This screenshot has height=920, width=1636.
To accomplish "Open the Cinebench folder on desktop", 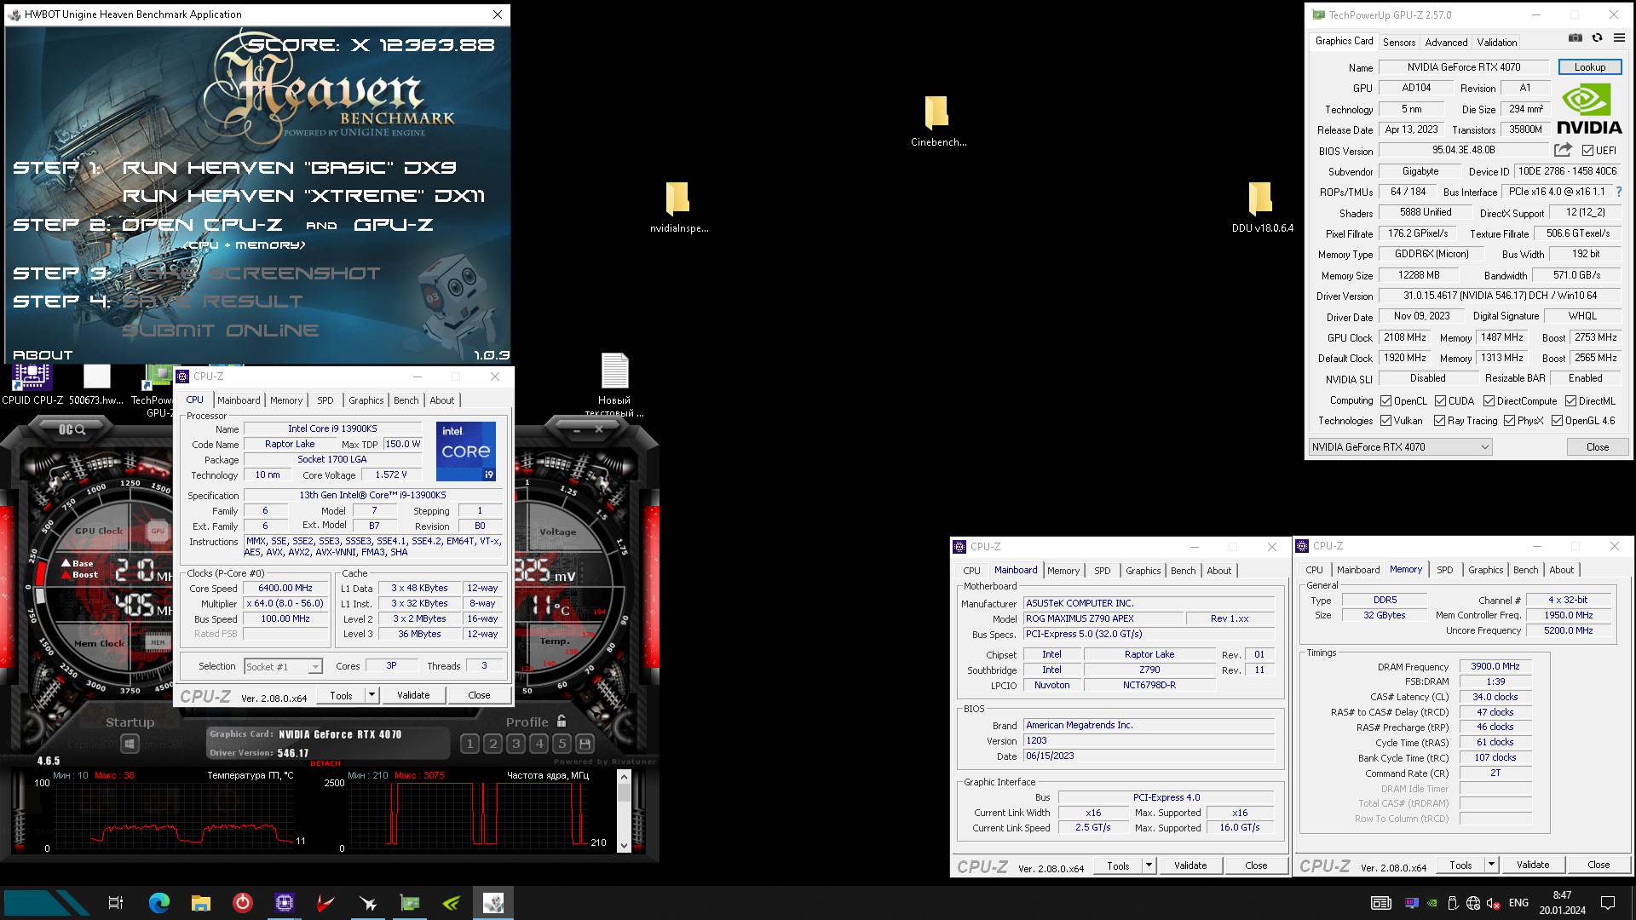I will click(x=937, y=121).
